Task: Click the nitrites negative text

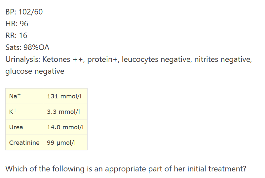Action: (x=223, y=60)
